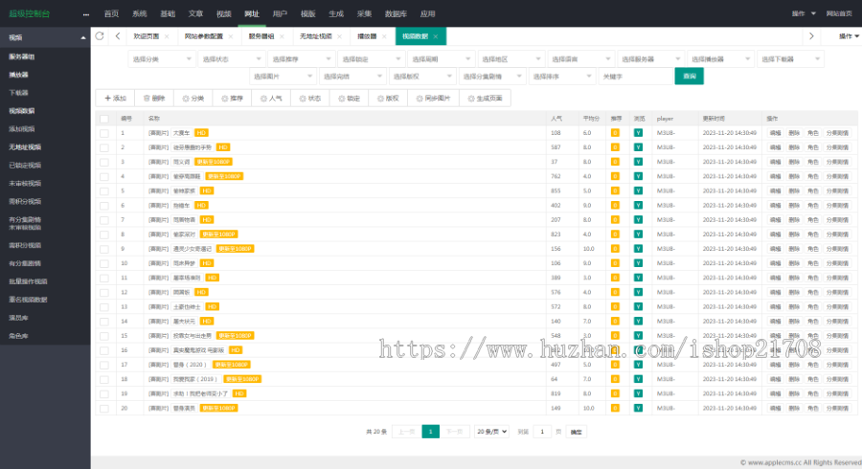Click the gear 推荐 batch button
862x469 pixels.
click(233, 99)
